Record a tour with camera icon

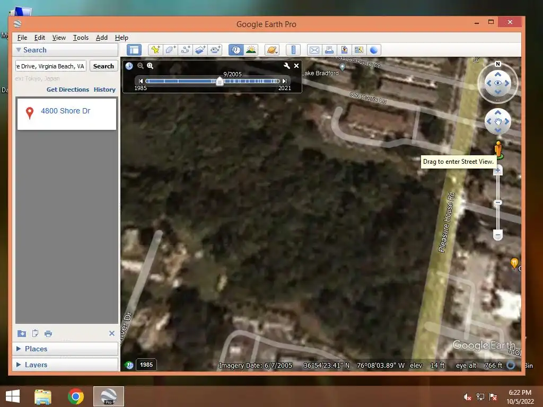(x=215, y=50)
